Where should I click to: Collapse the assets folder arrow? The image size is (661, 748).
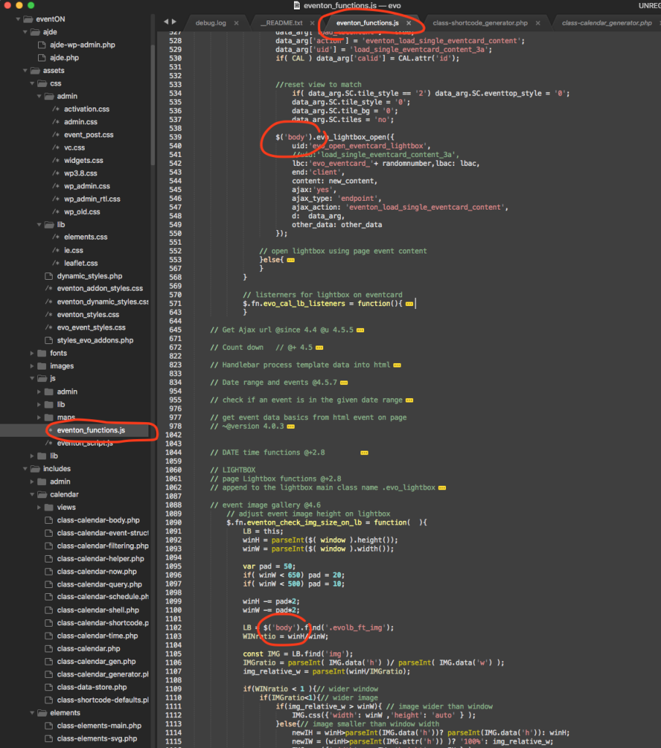pyautogui.click(x=26, y=71)
